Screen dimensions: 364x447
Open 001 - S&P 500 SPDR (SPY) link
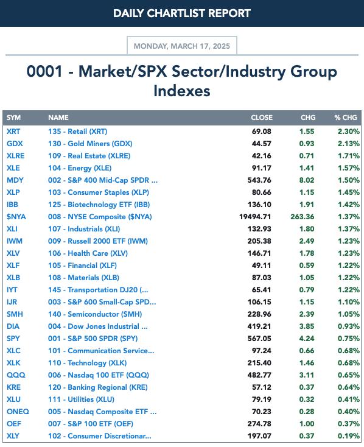coord(93,339)
